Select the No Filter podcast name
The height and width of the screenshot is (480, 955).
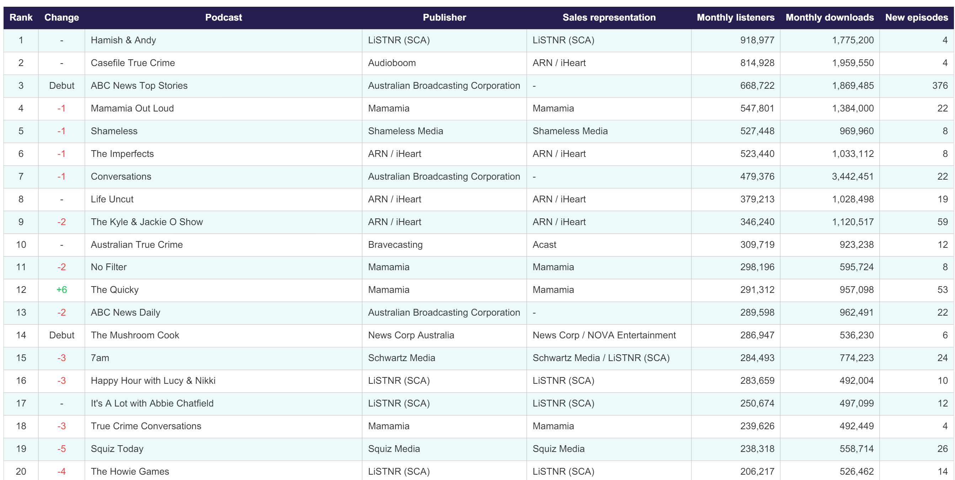[x=109, y=267]
